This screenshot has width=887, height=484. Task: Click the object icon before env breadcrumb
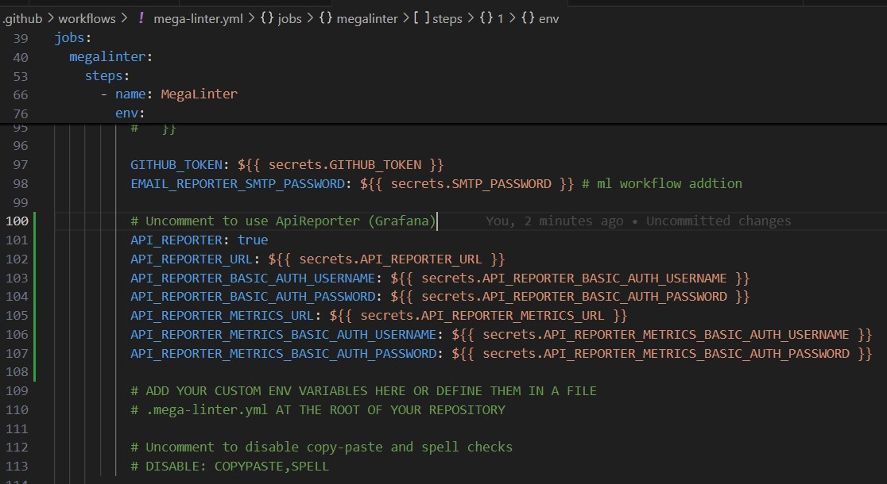tap(528, 18)
